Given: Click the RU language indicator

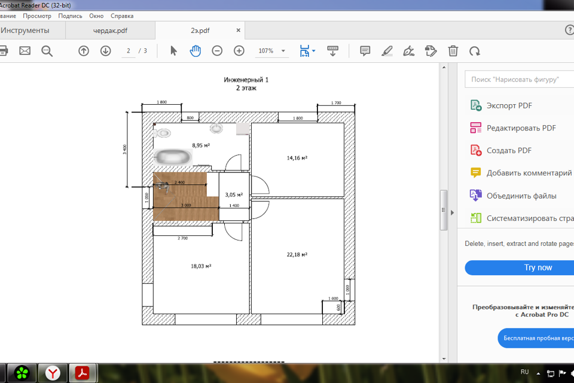Looking at the screenshot, I should (x=524, y=372).
